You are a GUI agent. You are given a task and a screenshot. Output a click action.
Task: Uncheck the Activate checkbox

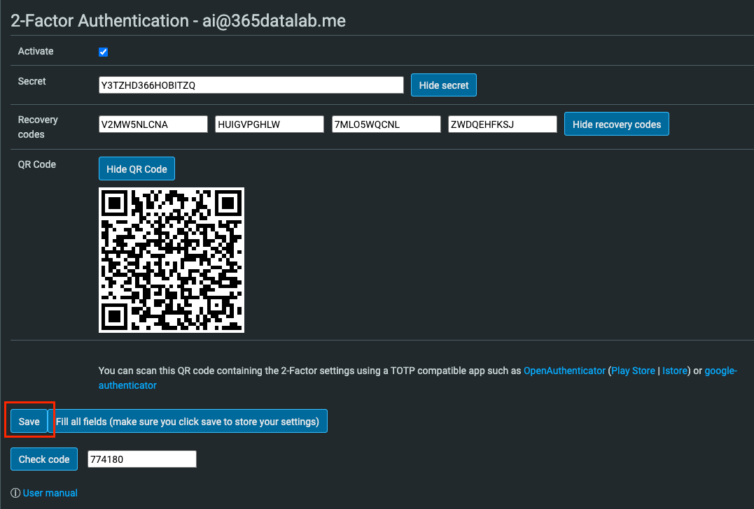[103, 52]
